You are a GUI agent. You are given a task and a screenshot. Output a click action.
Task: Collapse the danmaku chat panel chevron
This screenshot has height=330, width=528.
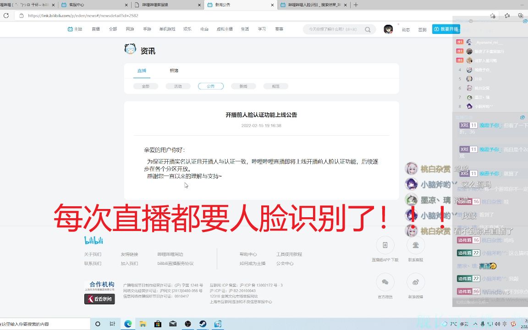522,117
